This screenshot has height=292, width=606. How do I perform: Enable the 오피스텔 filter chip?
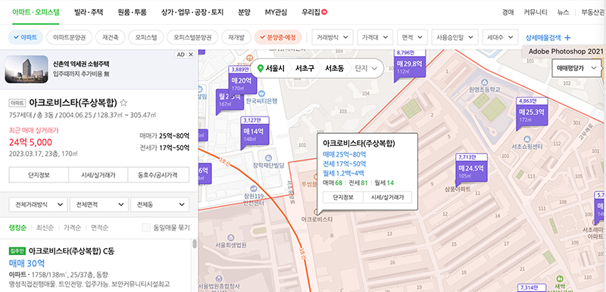coord(145,37)
